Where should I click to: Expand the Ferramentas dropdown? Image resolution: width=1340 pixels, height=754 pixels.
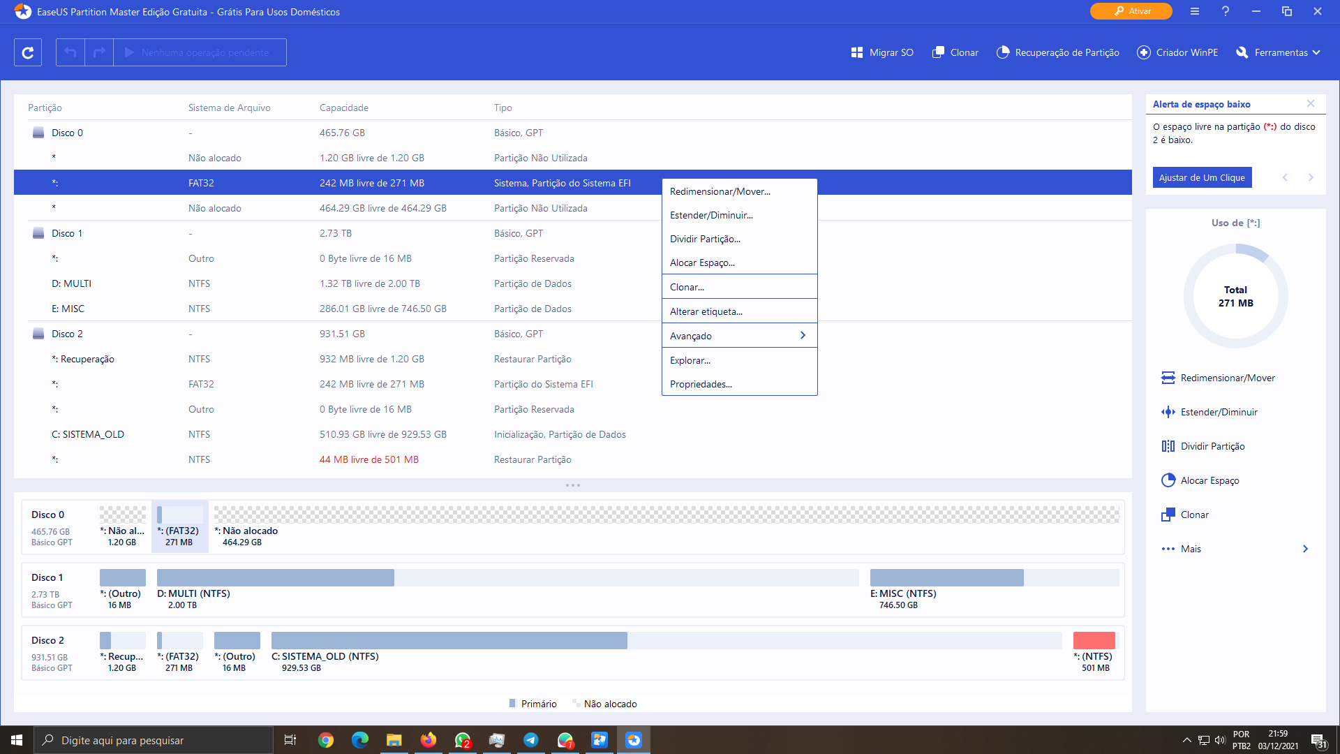click(x=1279, y=52)
